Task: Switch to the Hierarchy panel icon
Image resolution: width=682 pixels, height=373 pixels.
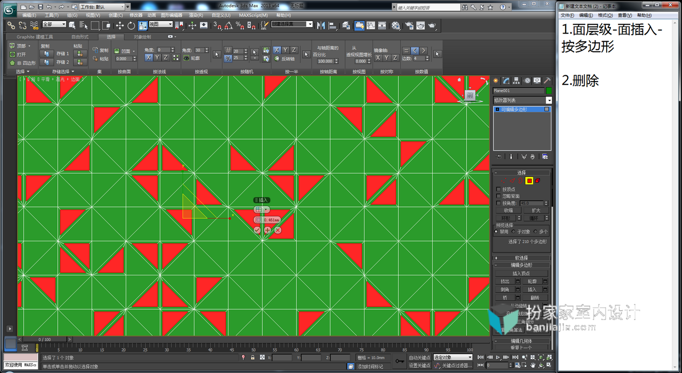Action: [517, 80]
